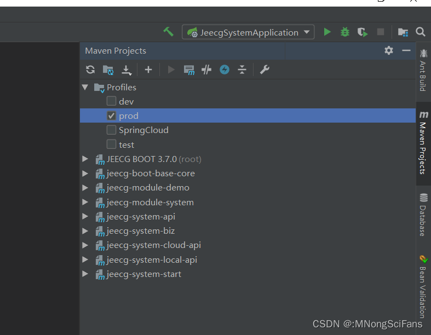Open the Database tool window tab
The image size is (431, 335).
[423, 215]
